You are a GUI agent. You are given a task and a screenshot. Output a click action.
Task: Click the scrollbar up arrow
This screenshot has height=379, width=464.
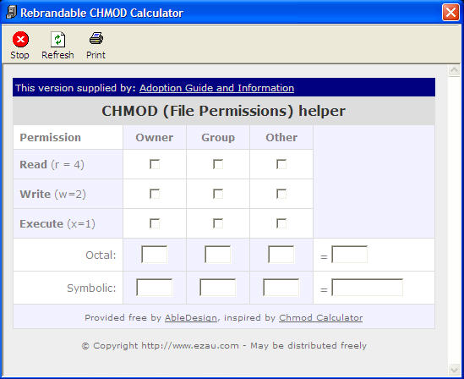coord(454,70)
